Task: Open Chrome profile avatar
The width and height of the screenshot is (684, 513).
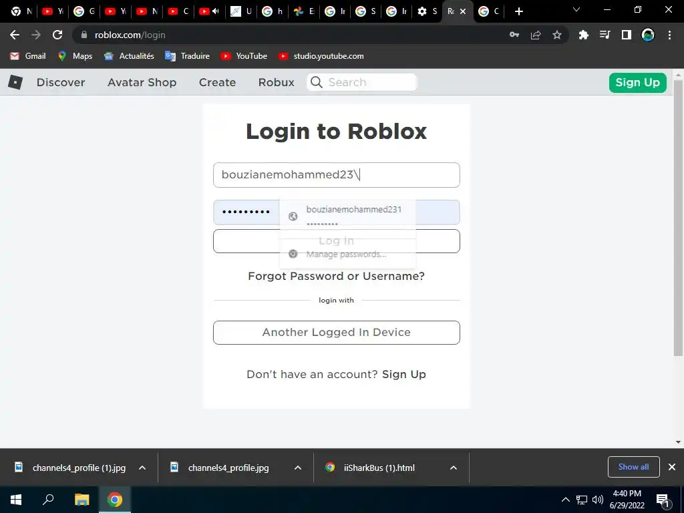Action: coord(648,35)
